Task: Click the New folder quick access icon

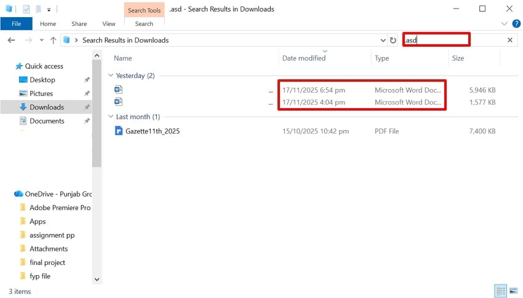Action: [x=38, y=9]
